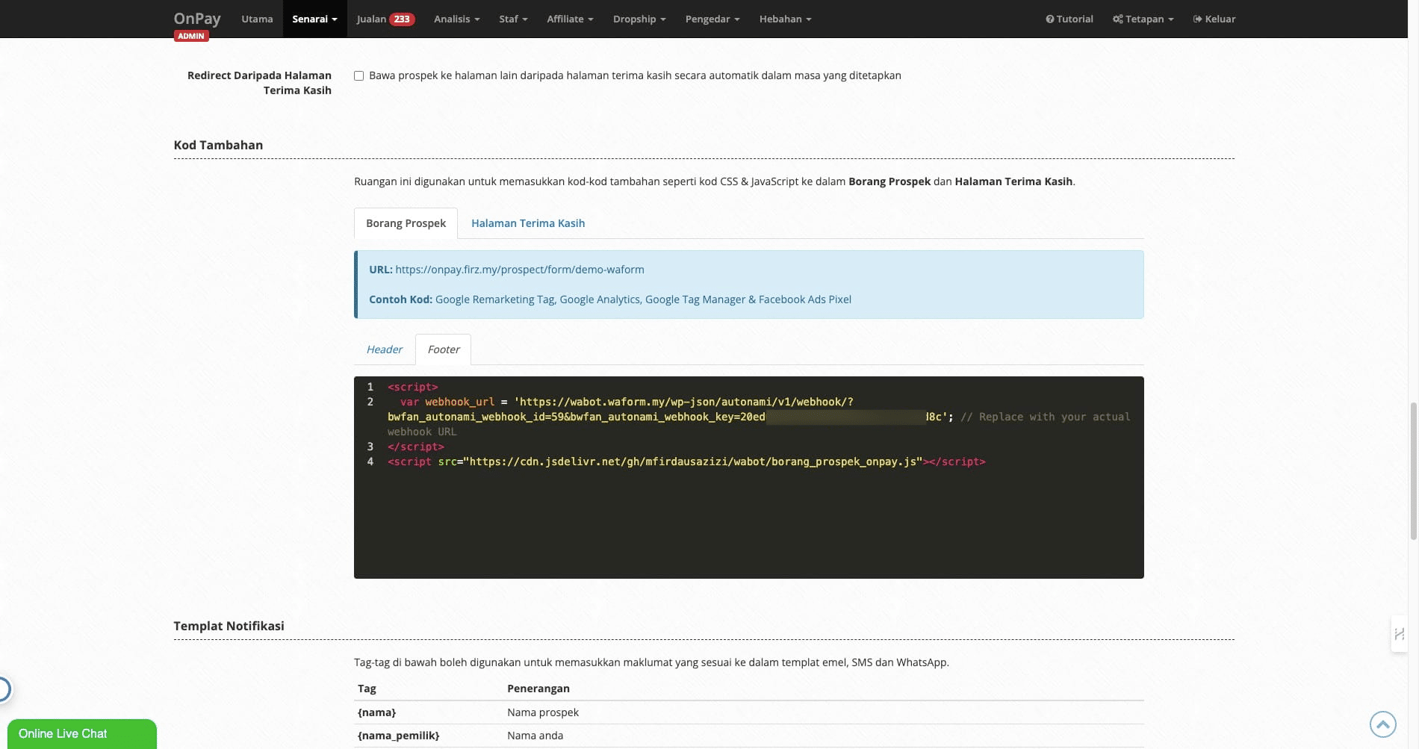The height and width of the screenshot is (749, 1419).
Task: Expand the Affiliate dropdown menu
Action: coord(570,19)
